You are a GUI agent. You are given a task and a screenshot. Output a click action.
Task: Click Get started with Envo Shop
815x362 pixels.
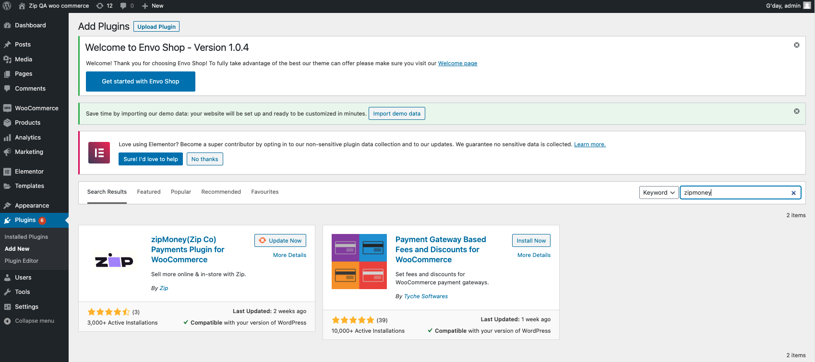(x=141, y=82)
